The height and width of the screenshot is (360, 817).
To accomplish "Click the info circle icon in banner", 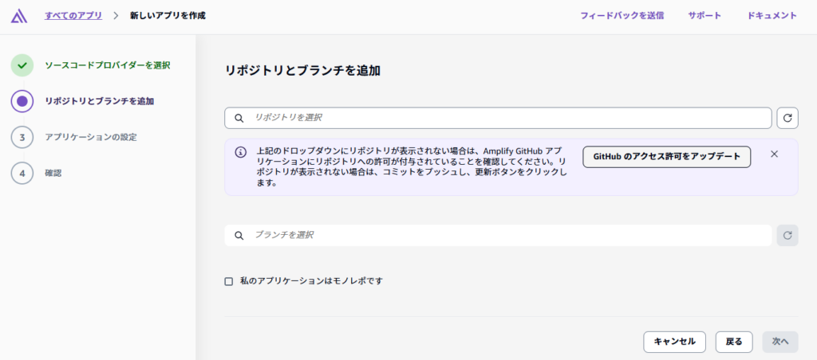I will (x=240, y=152).
